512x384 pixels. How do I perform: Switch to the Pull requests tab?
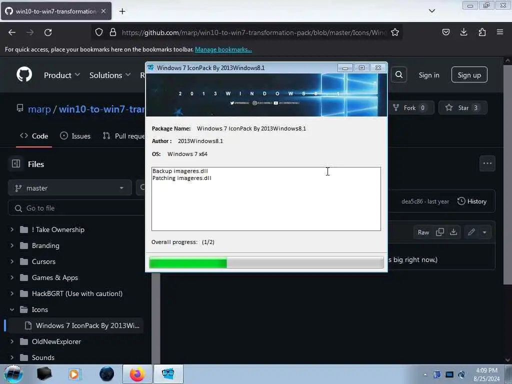coord(124,136)
